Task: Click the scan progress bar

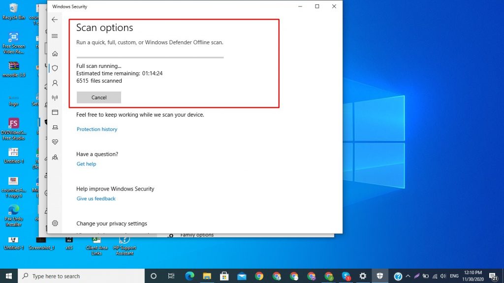Action: [150, 57]
